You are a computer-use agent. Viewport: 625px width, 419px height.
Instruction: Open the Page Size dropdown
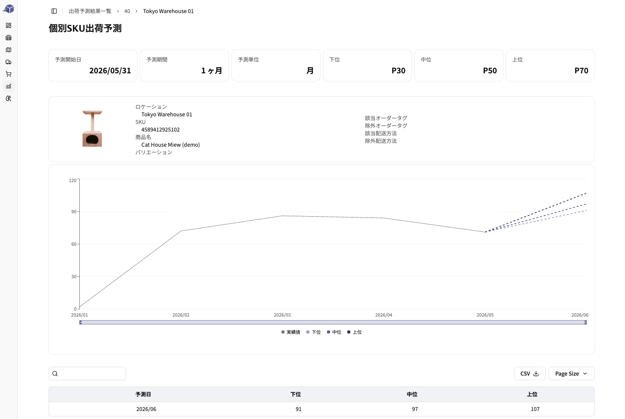[x=571, y=373]
